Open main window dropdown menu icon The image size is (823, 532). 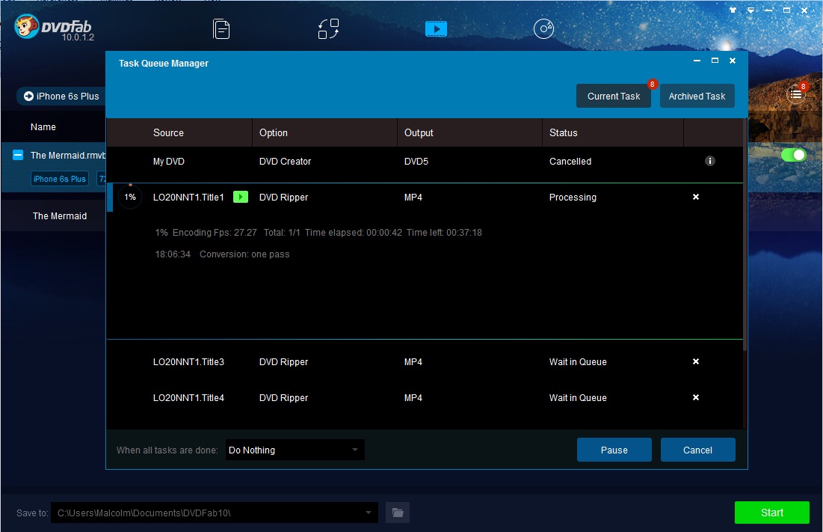(750, 10)
